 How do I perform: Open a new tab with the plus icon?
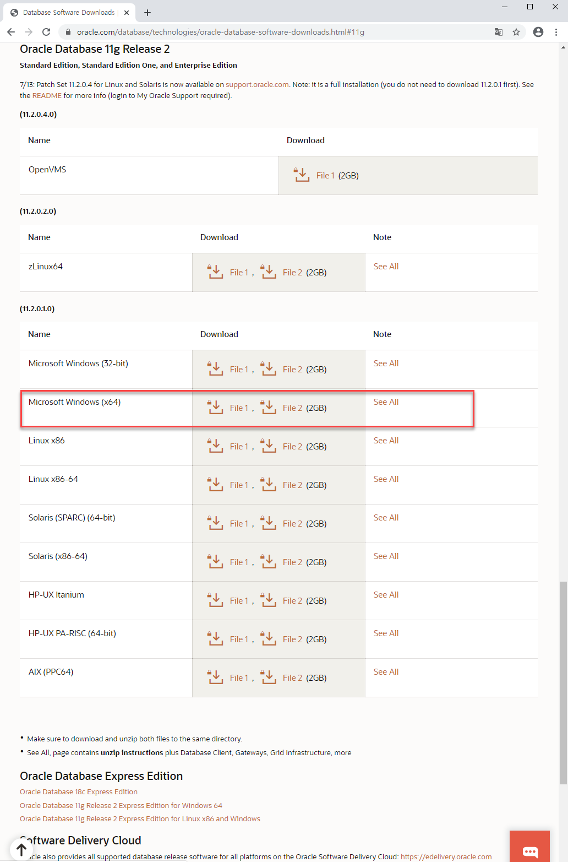(148, 12)
